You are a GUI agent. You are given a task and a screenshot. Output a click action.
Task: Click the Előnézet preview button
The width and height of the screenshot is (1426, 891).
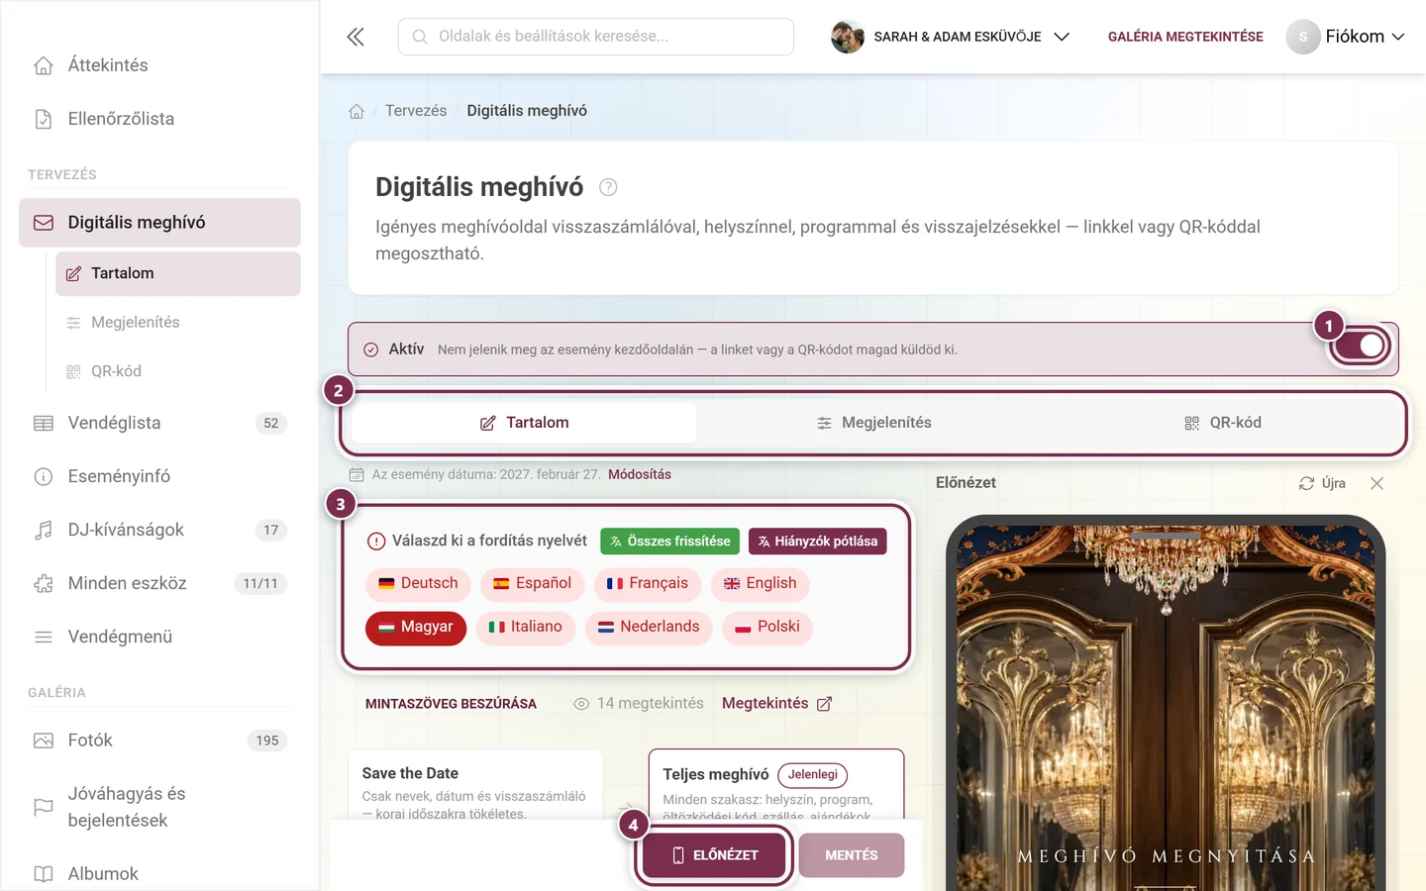(x=714, y=855)
